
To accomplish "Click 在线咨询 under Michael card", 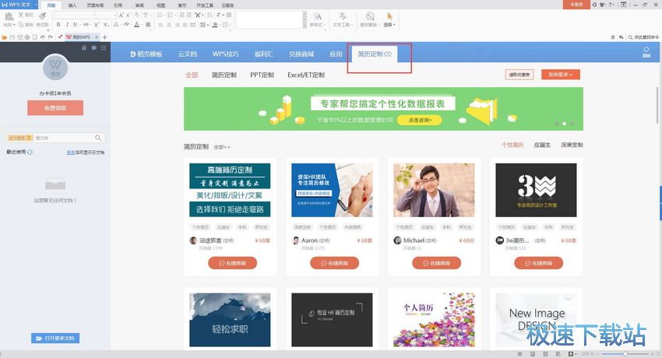I will (x=437, y=263).
